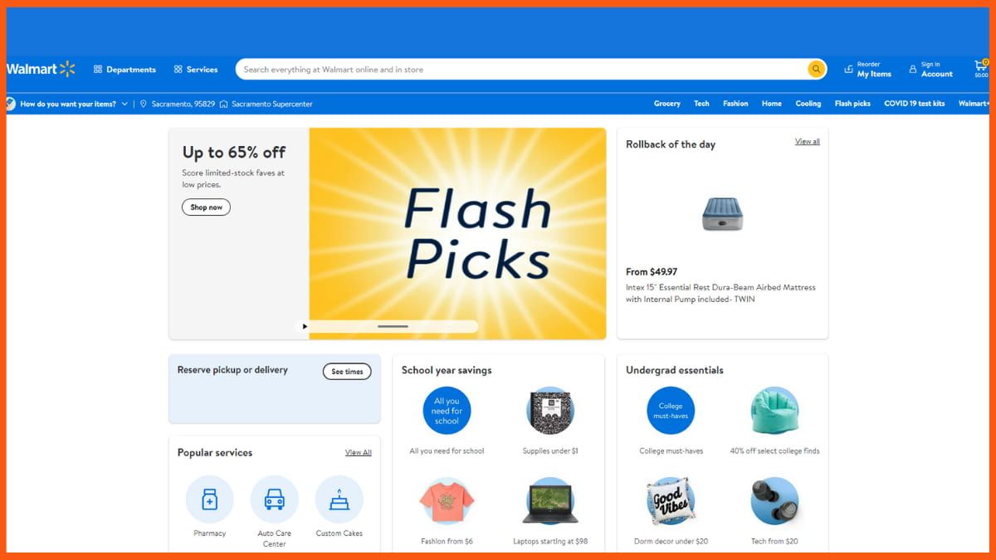Click the yellow search magnifier icon
The image size is (996, 560).
[x=817, y=70]
